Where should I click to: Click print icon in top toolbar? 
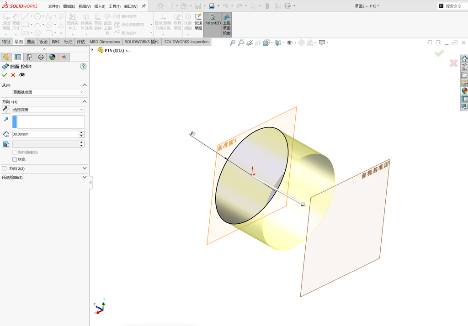point(212,6)
